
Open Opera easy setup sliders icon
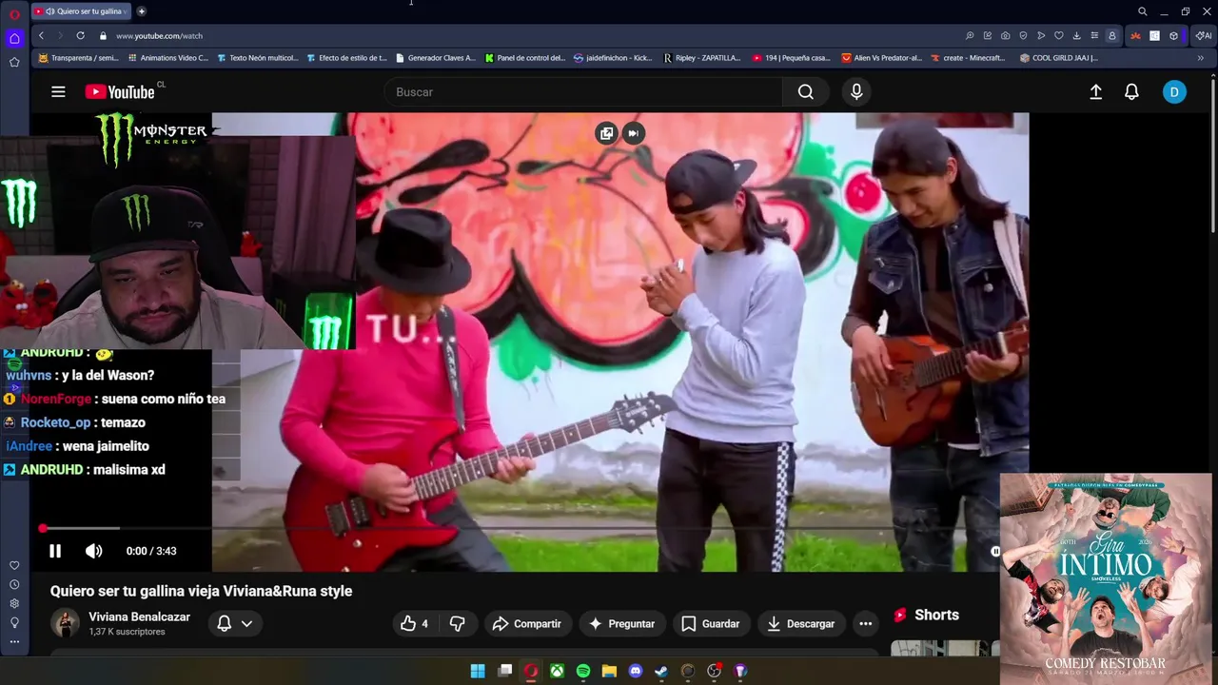point(1094,35)
